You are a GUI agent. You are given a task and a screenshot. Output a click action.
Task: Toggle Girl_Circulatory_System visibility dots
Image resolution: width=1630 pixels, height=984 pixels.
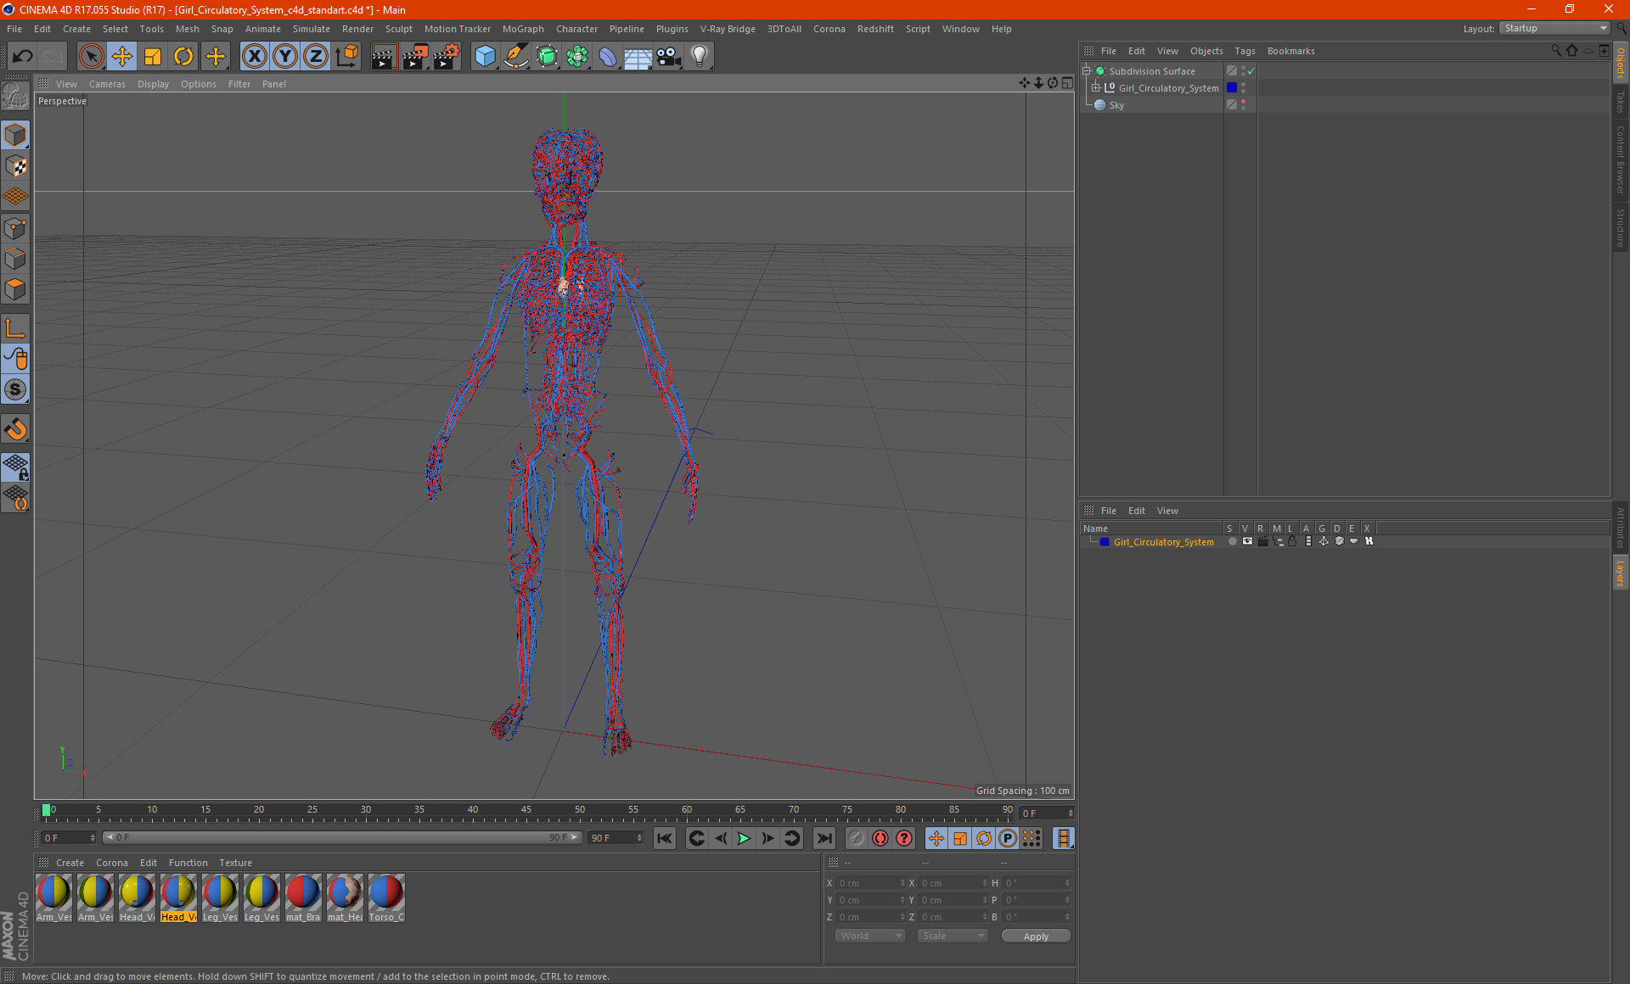pos(1244,88)
